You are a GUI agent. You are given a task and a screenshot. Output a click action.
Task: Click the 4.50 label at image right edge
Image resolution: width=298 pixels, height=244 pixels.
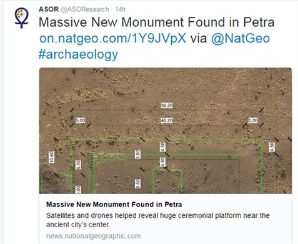coord(271,147)
